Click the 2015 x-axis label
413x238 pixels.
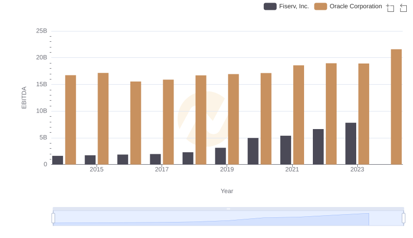[97, 169]
